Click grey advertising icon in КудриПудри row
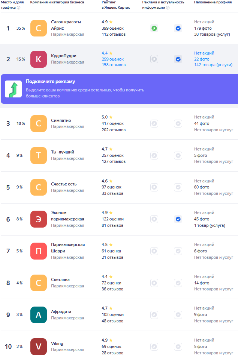 click(x=154, y=59)
